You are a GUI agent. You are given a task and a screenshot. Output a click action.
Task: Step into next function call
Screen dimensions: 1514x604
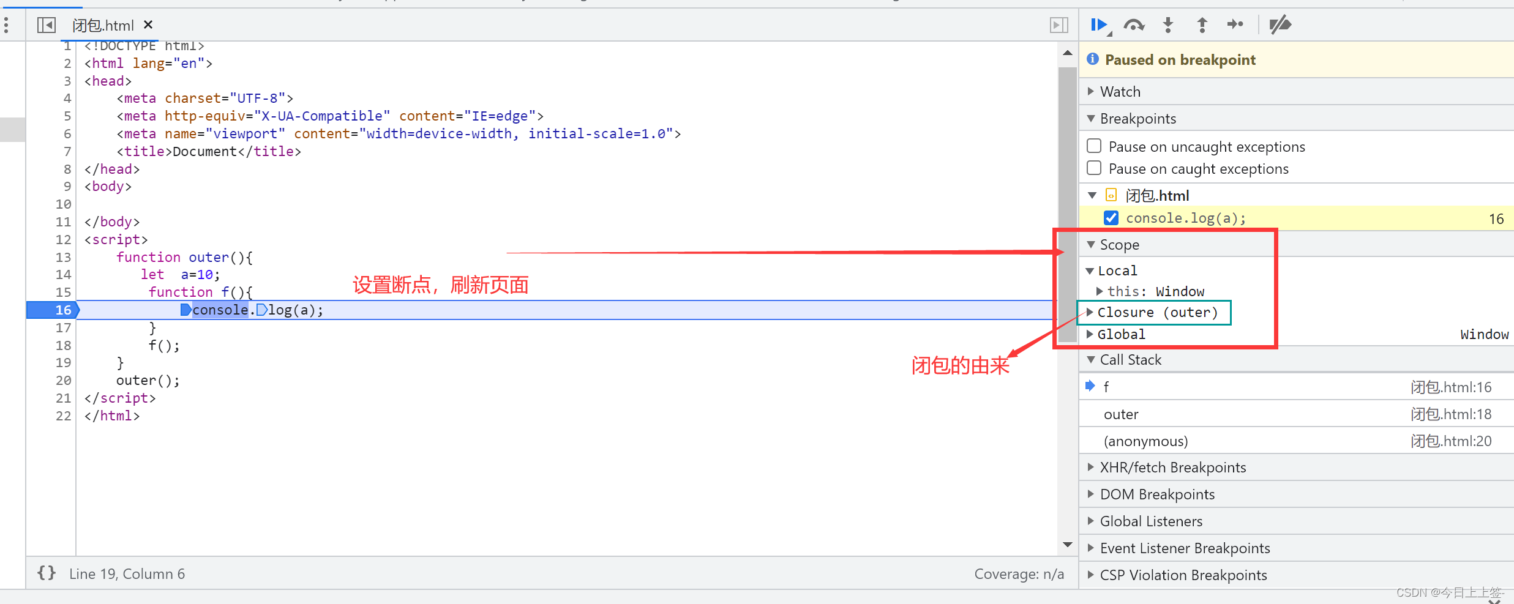click(1168, 25)
